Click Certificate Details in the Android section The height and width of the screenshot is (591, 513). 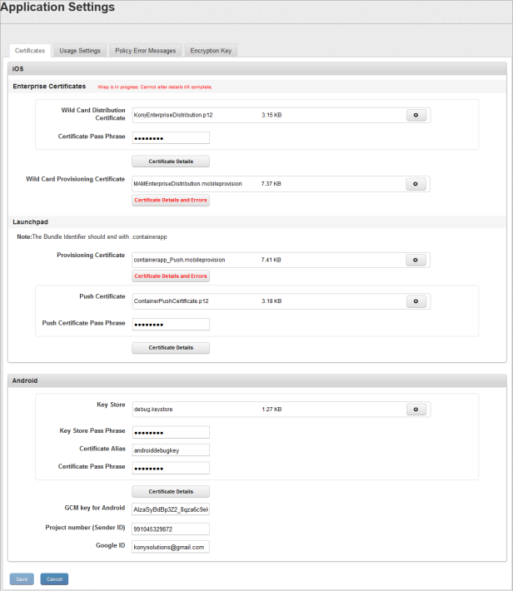coord(171,492)
